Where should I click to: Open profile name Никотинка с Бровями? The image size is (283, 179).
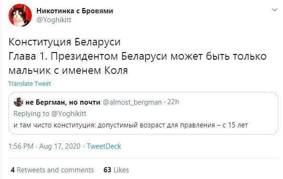[x=75, y=11]
